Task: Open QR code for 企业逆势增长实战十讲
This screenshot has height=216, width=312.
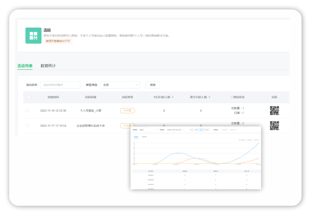Action: click(274, 125)
